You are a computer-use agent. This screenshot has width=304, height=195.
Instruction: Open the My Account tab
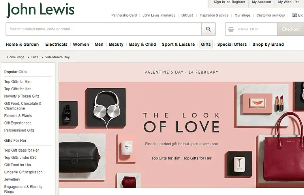coord(261,2)
